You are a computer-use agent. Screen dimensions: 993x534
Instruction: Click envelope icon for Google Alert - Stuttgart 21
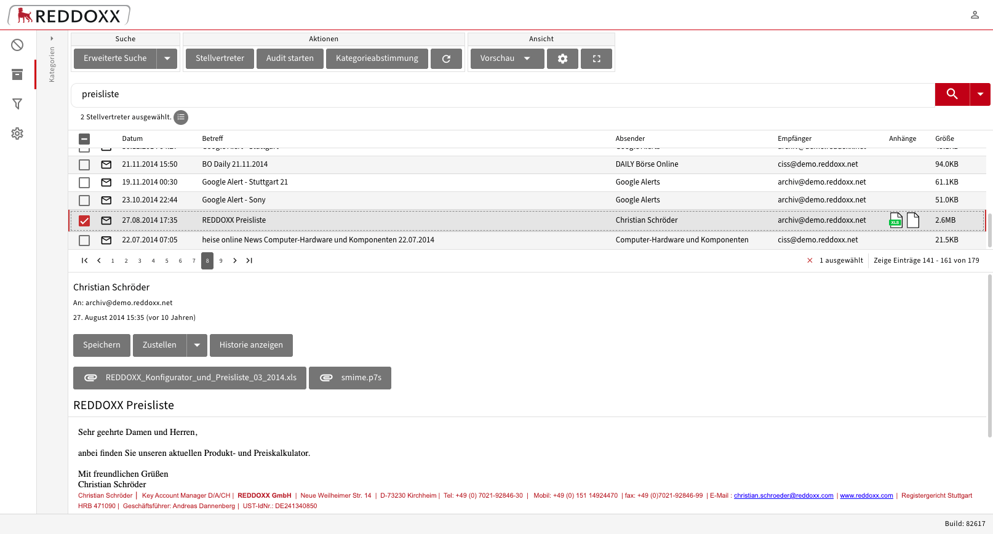106,182
